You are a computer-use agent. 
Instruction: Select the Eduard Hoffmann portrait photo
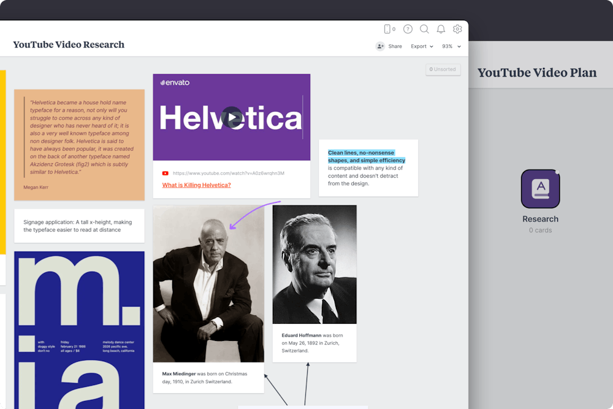click(x=314, y=264)
